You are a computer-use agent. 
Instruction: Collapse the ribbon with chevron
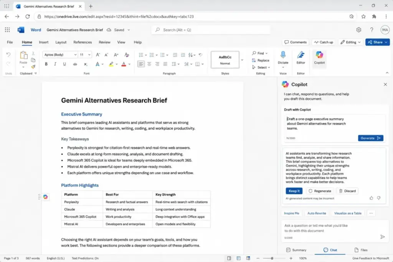point(387,73)
